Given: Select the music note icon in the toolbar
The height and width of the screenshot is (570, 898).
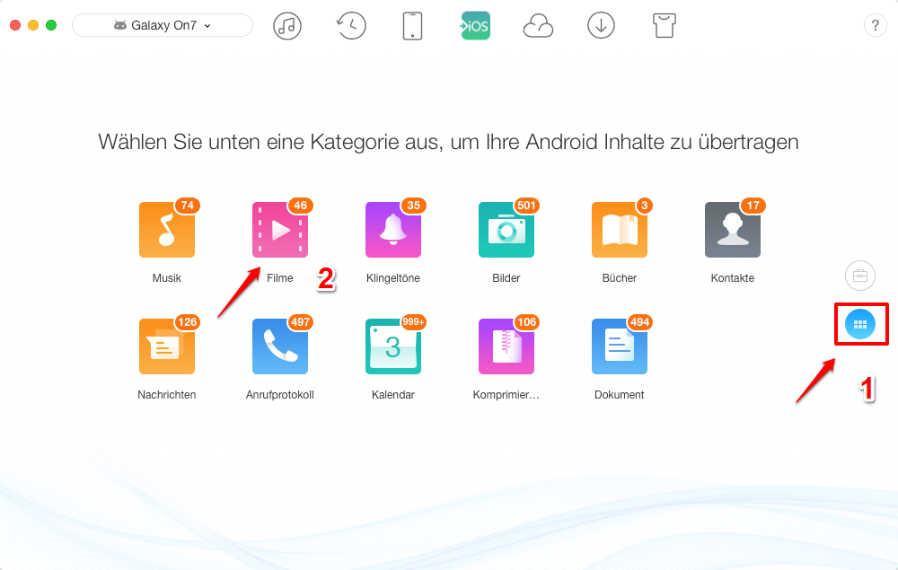Looking at the screenshot, I should pyautogui.click(x=287, y=25).
